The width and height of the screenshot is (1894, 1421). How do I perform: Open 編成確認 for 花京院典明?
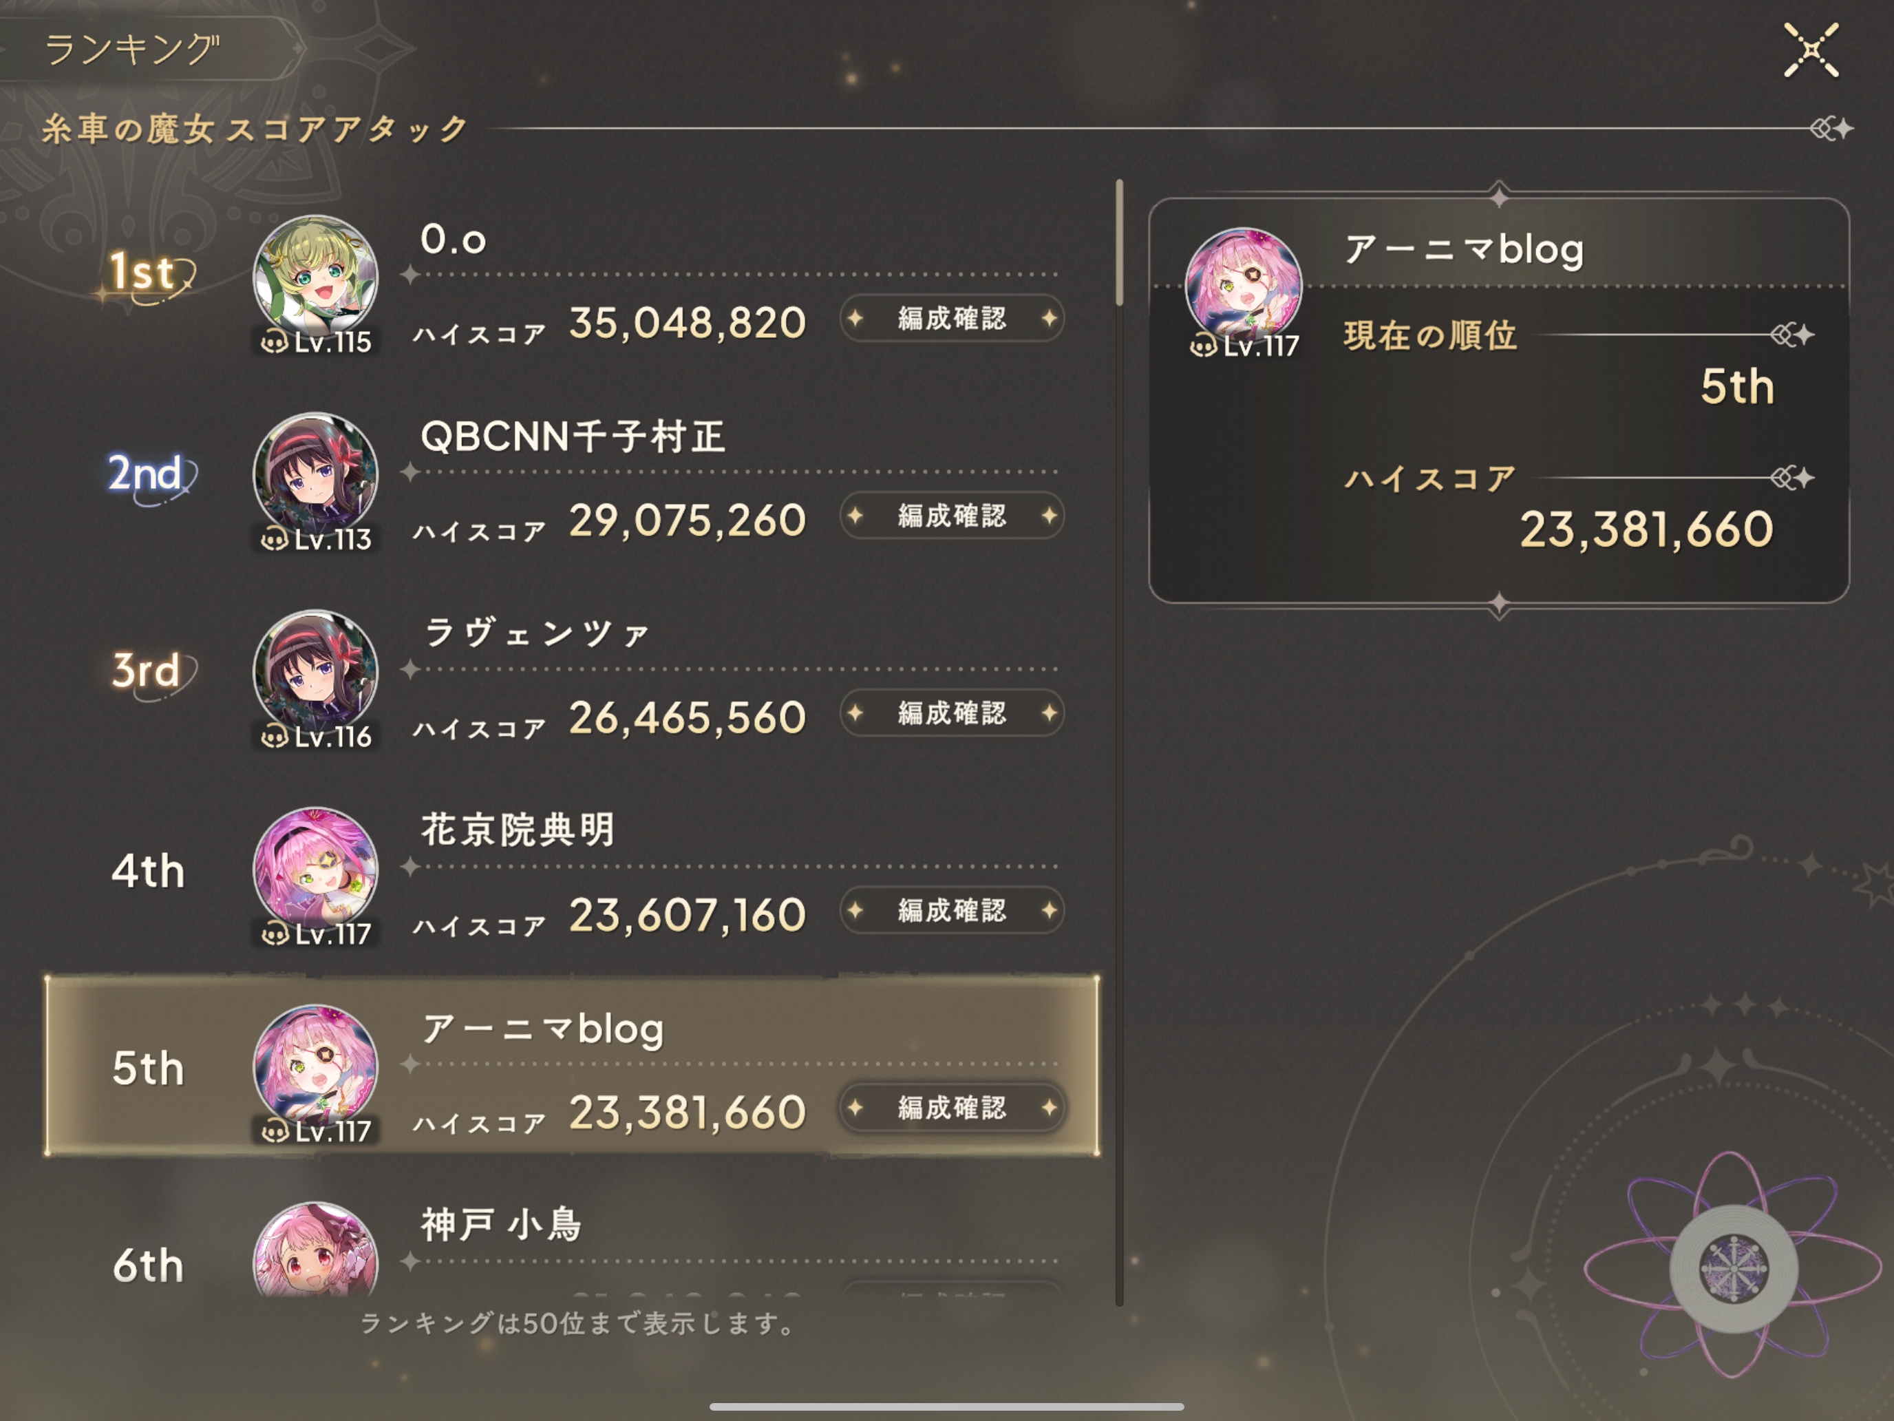(952, 911)
